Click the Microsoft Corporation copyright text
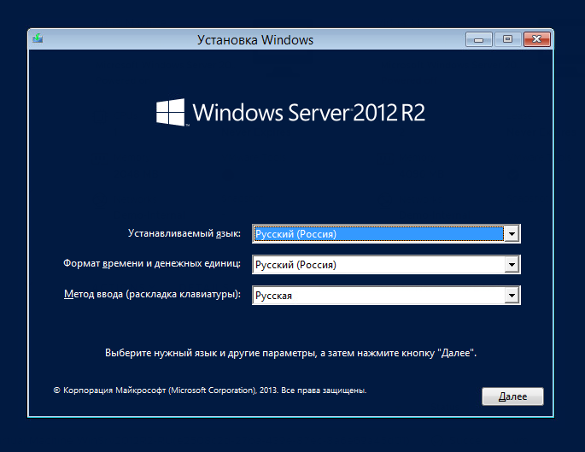The height and width of the screenshot is (452, 585). click(210, 390)
